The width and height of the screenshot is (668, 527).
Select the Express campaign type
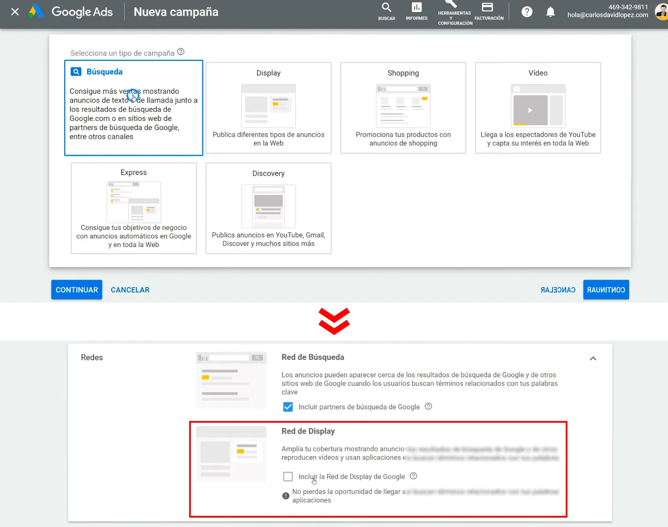134,208
